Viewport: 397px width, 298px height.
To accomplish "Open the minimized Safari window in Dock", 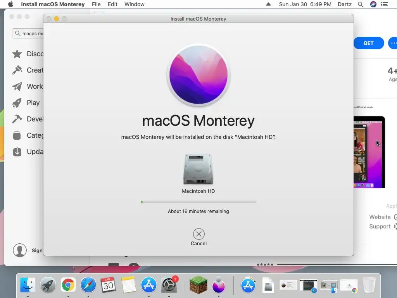I will [x=309, y=286].
